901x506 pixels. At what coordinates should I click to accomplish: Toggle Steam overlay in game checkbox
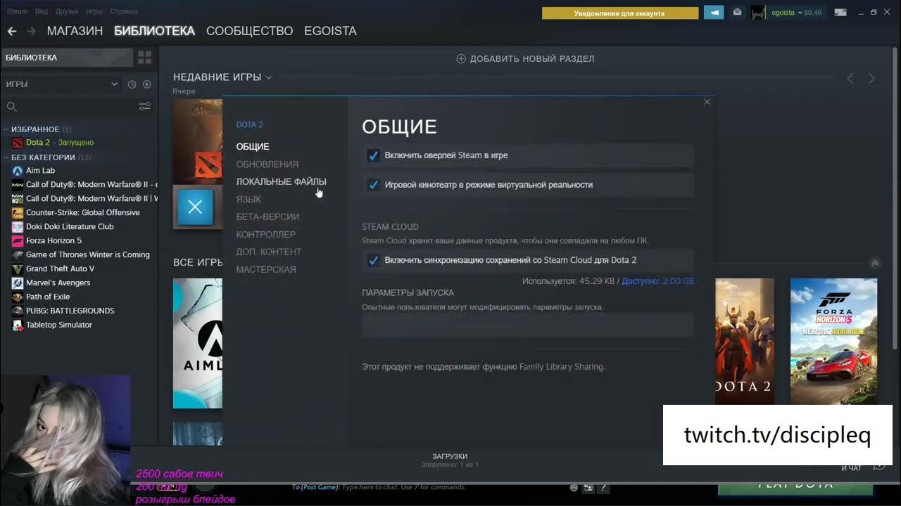[374, 155]
